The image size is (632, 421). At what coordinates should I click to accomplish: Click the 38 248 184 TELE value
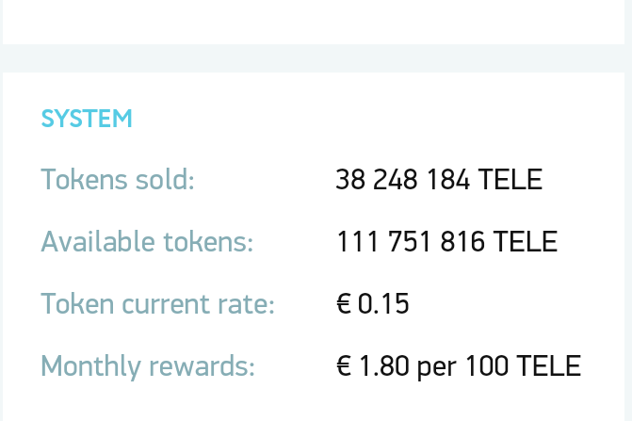coord(438,179)
